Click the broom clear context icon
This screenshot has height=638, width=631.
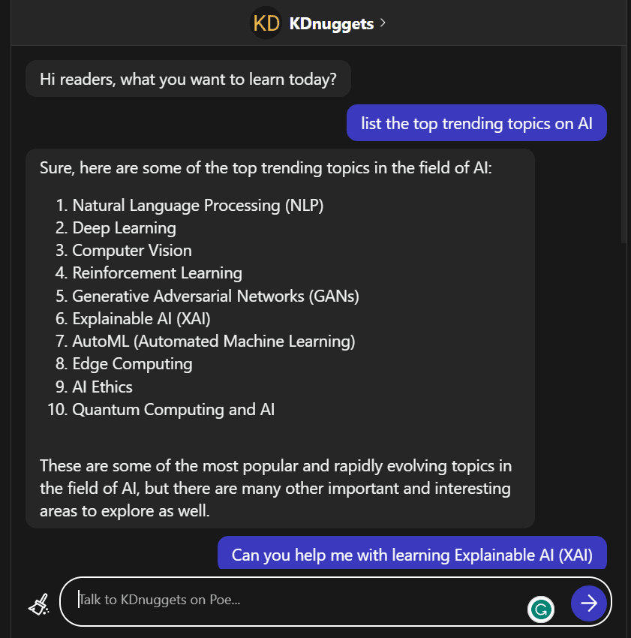coord(38,603)
